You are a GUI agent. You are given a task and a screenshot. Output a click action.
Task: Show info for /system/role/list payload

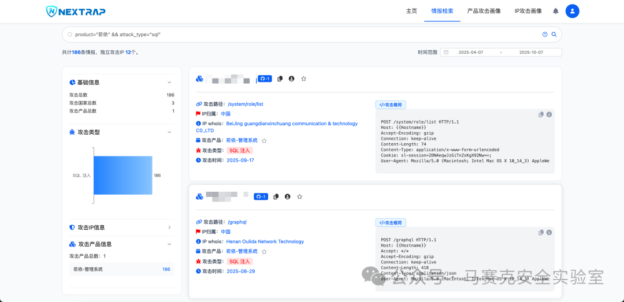549,114
